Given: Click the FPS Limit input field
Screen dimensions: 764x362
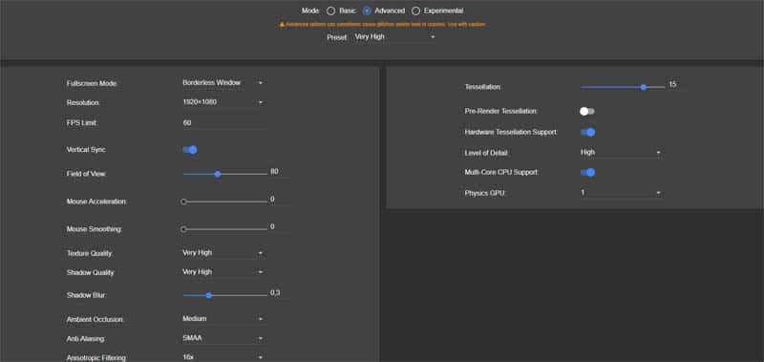Looking at the screenshot, I should pyautogui.click(x=224, y=123).
